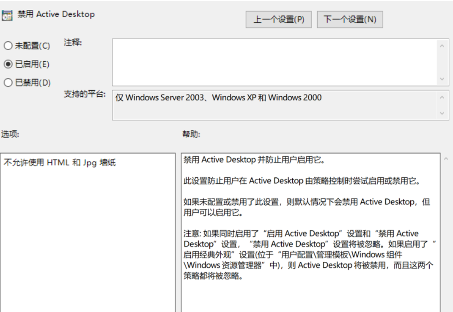
Task: Click supported platforms scroll up arrow
Action: point(442,98)
